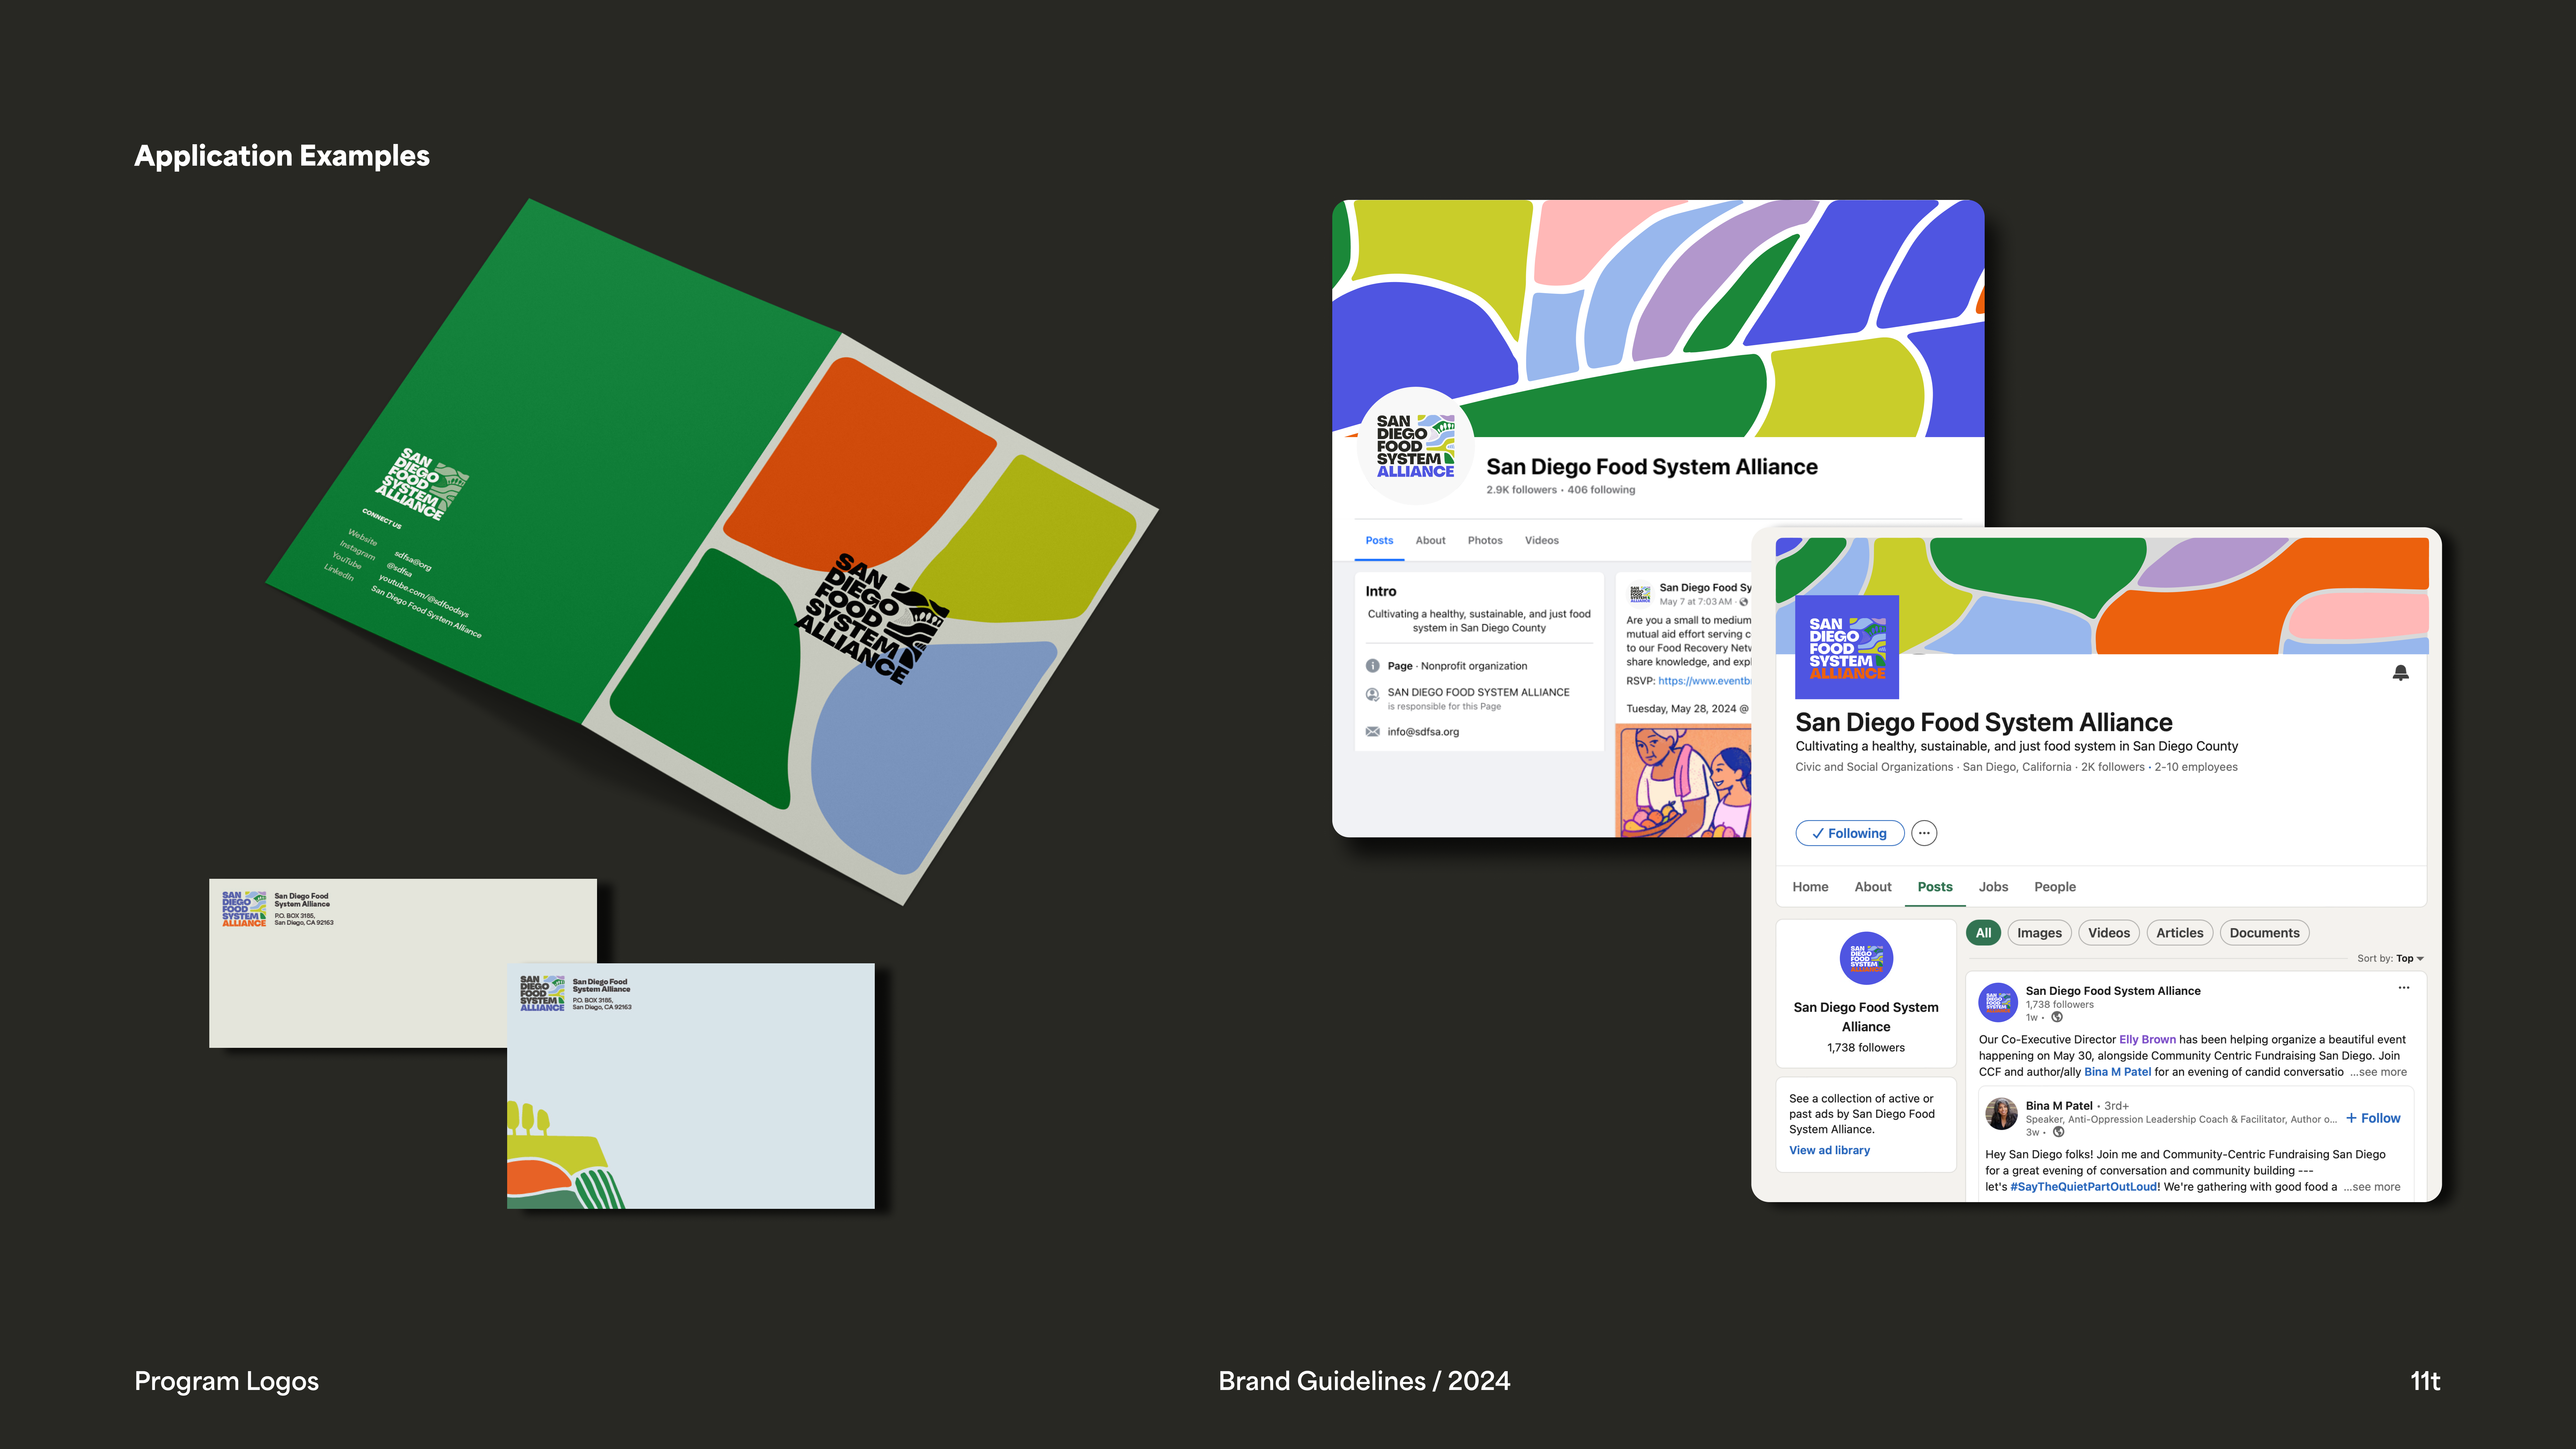This screenshot has width=2576, height=1449.
Task: Open the RSVP eventbrite link in Facebook post
Action: point(1704,681)
